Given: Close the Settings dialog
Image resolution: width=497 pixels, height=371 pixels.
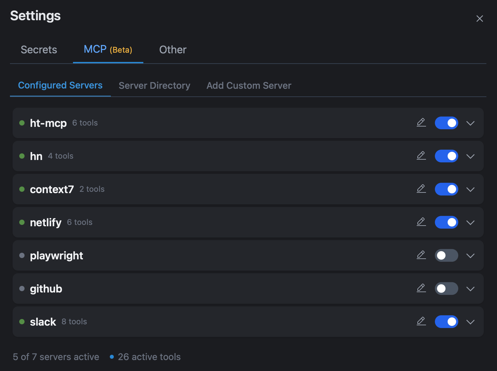Looking at the screenshot, I should [479, 19].
